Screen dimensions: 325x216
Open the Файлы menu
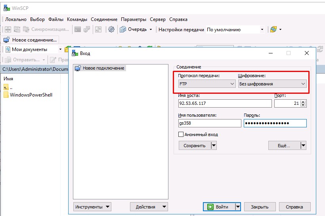coord(56,19)
